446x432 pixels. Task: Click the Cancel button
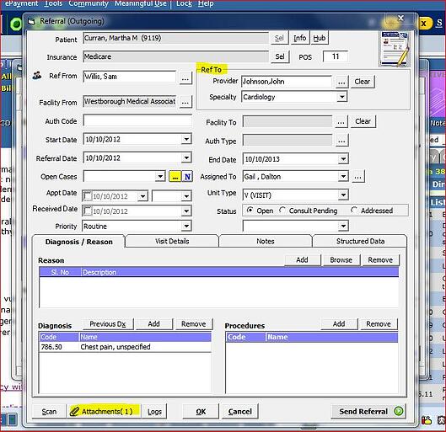tap(239, 412)
